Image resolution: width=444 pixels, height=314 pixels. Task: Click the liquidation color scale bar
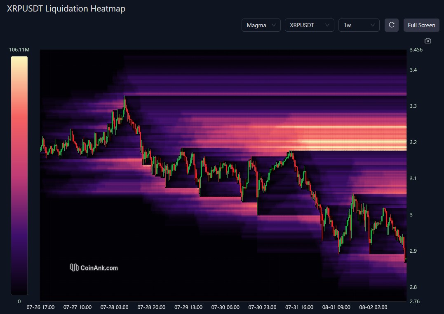click(19, 175)
